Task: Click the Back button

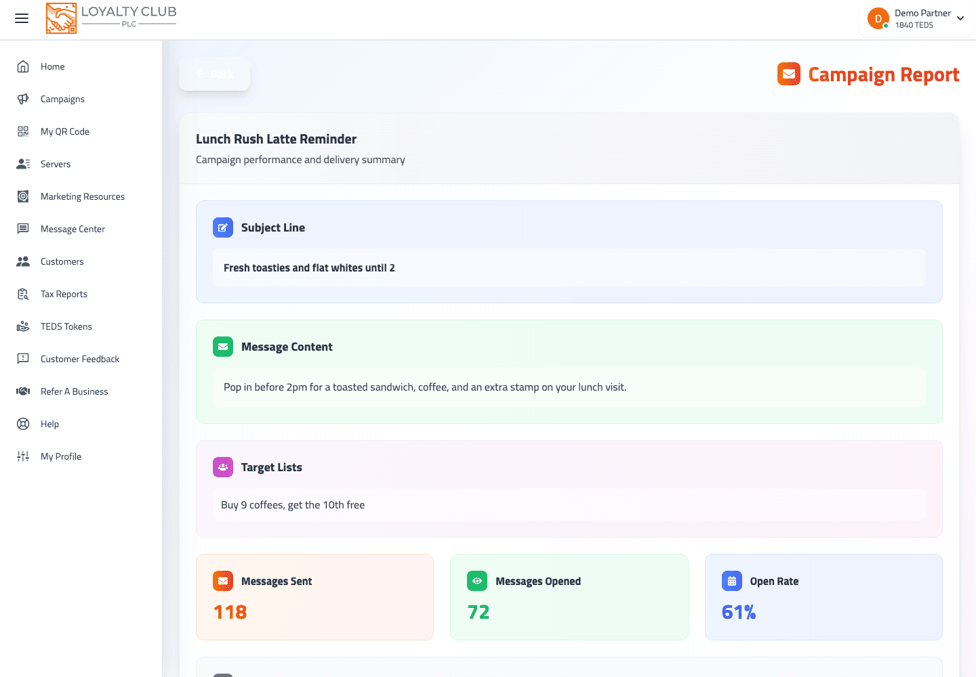Action: point(214,74)
